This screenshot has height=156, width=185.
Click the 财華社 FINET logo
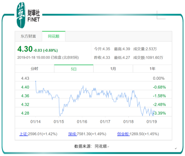(x=28, y=15)
